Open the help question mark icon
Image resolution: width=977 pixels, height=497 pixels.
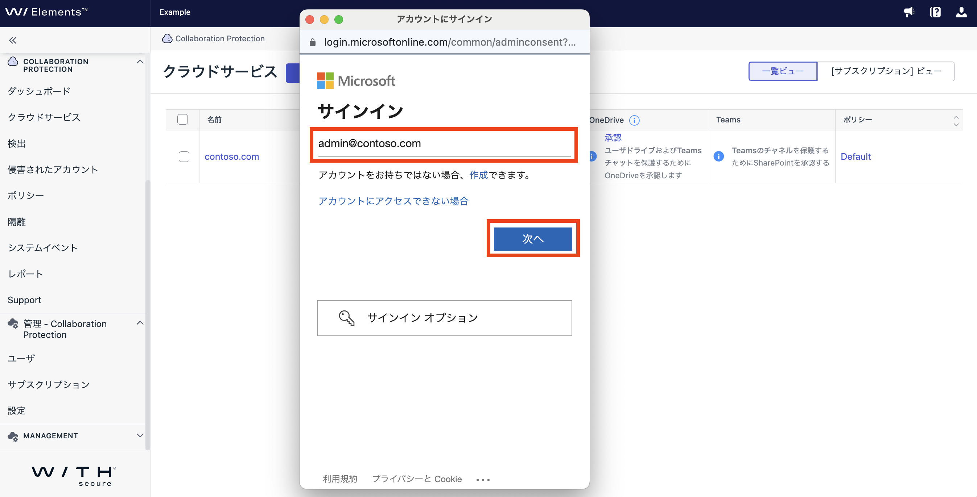[935, 12]
